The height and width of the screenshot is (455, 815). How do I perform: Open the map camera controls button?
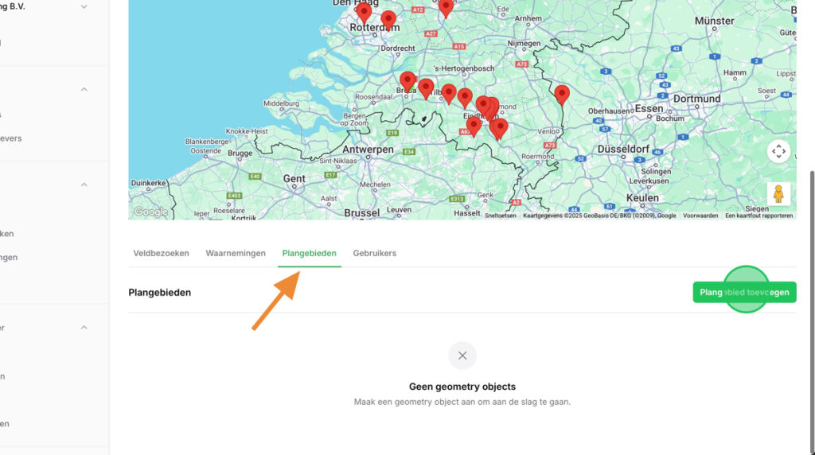pyautogui.click(x=778, y=151)
